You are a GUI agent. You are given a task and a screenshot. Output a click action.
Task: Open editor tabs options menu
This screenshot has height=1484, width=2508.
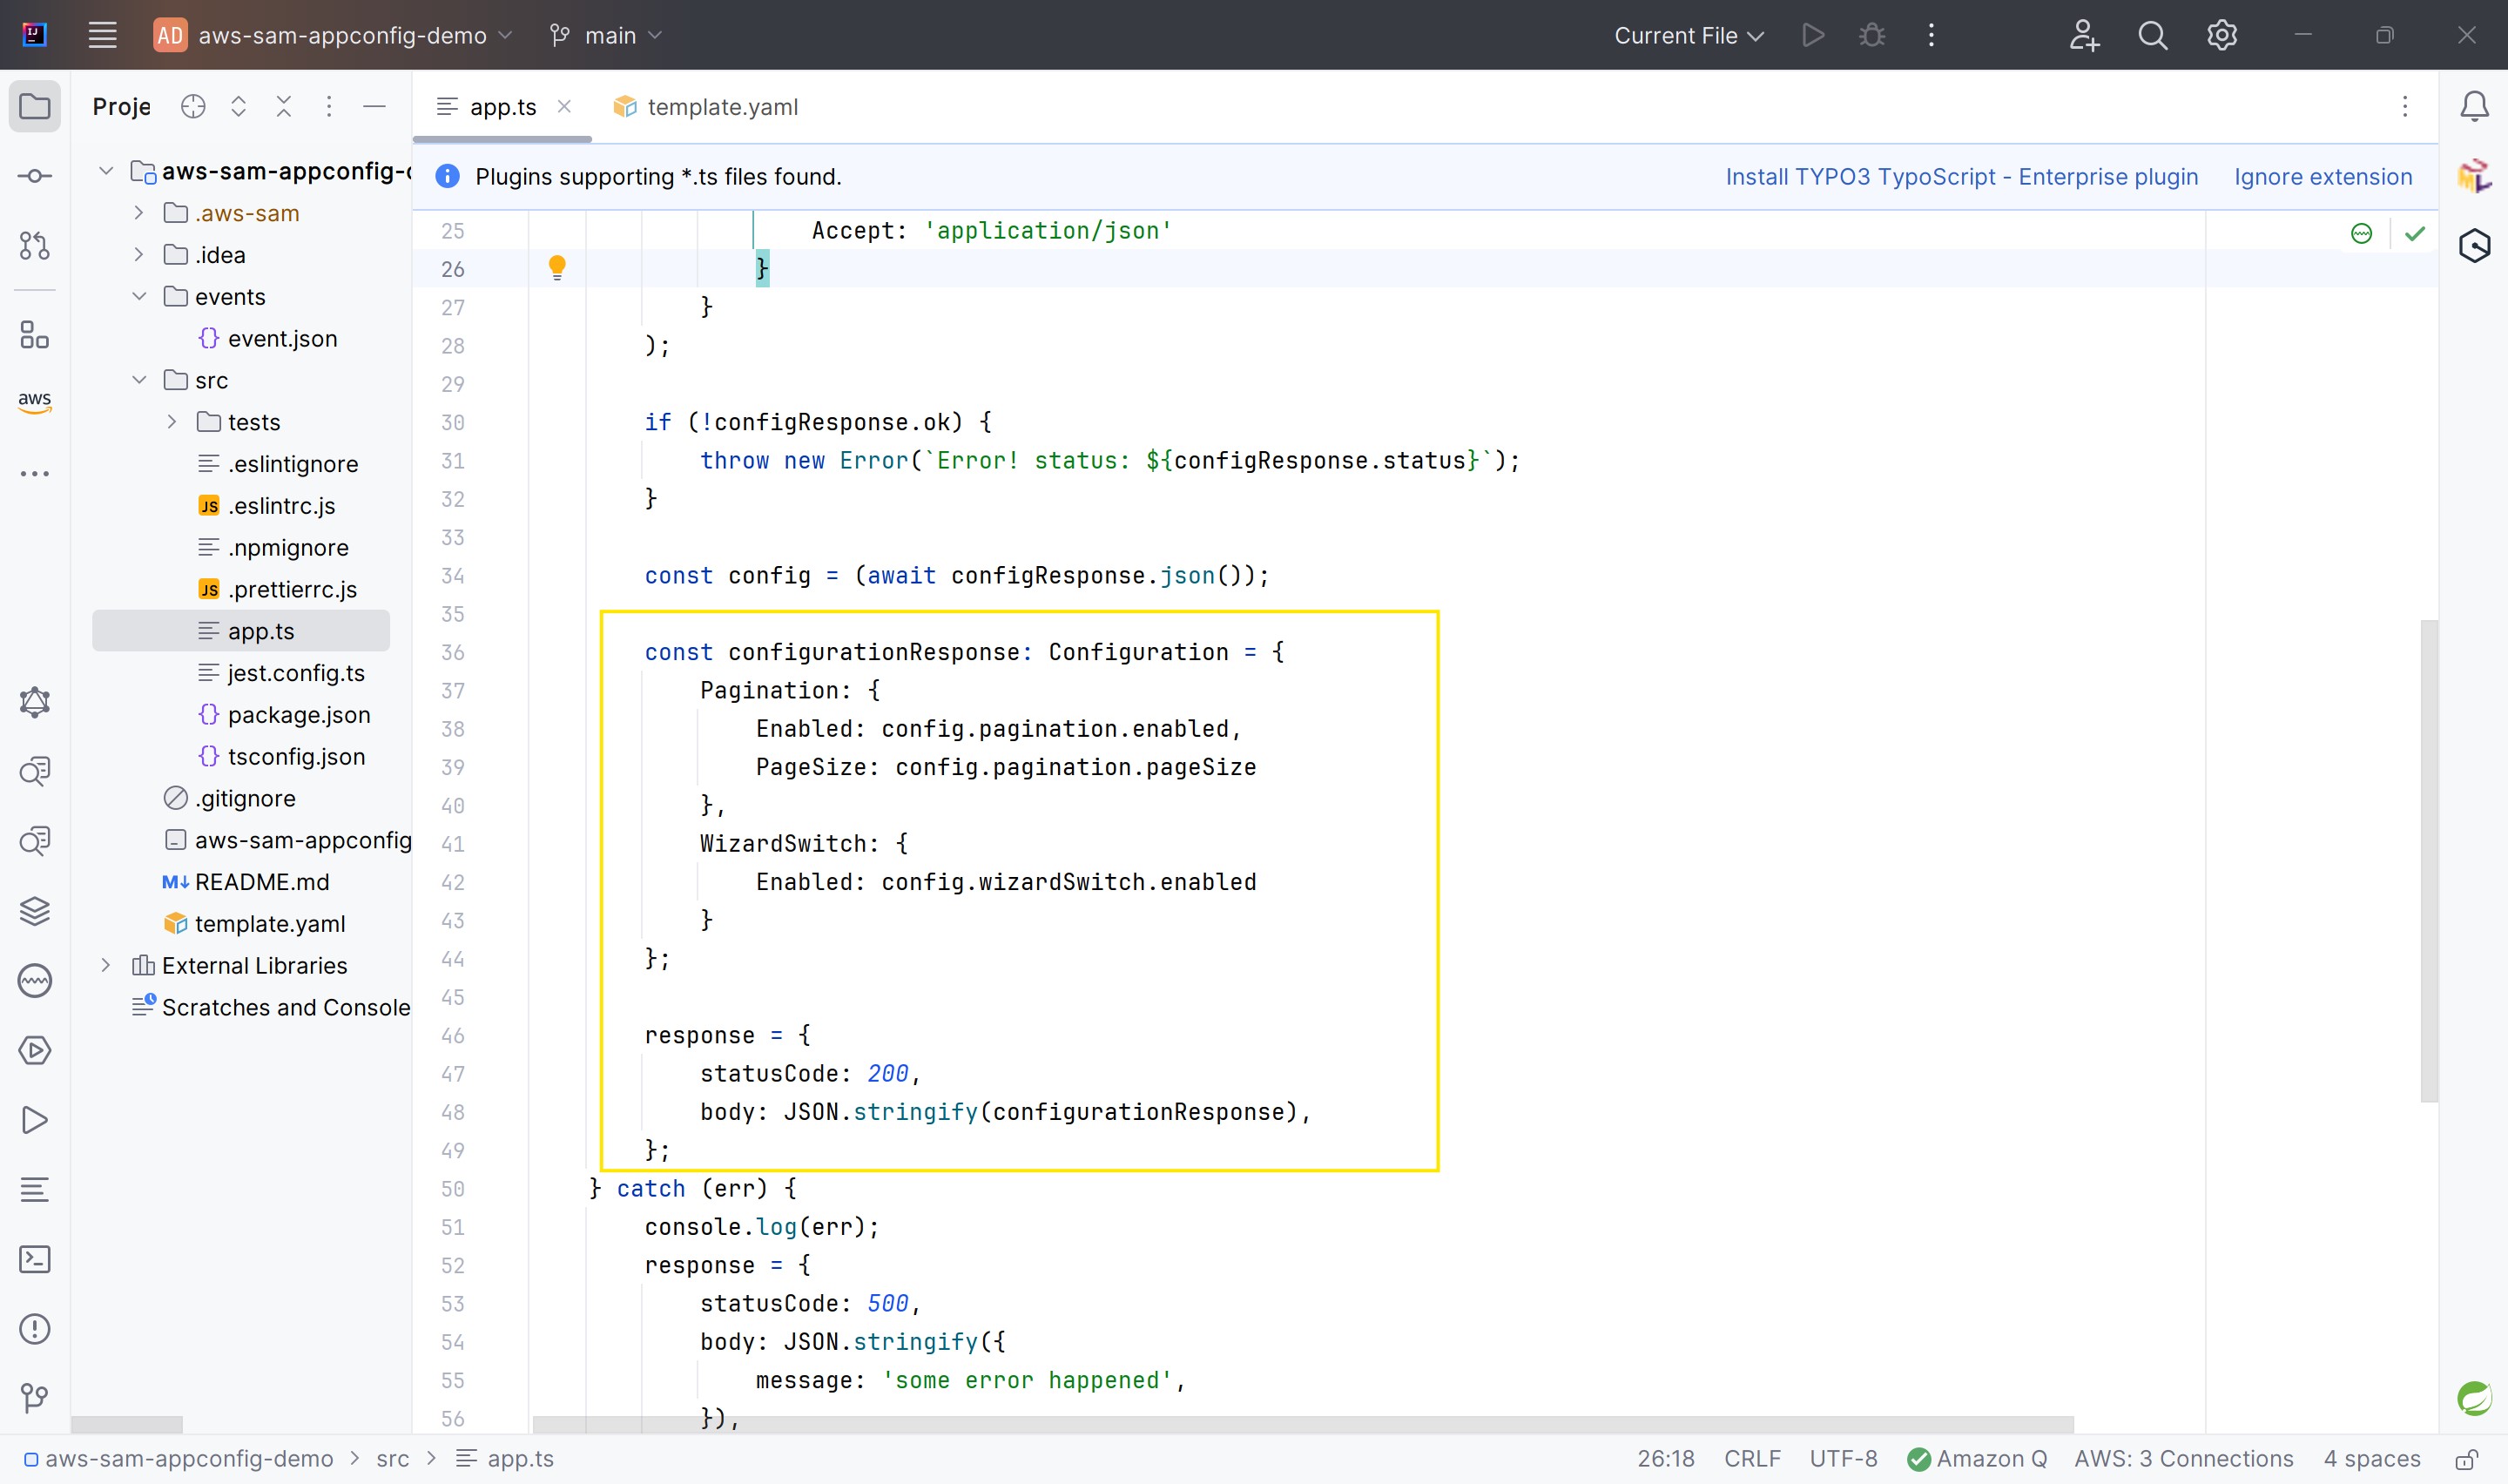[2405, 106]
